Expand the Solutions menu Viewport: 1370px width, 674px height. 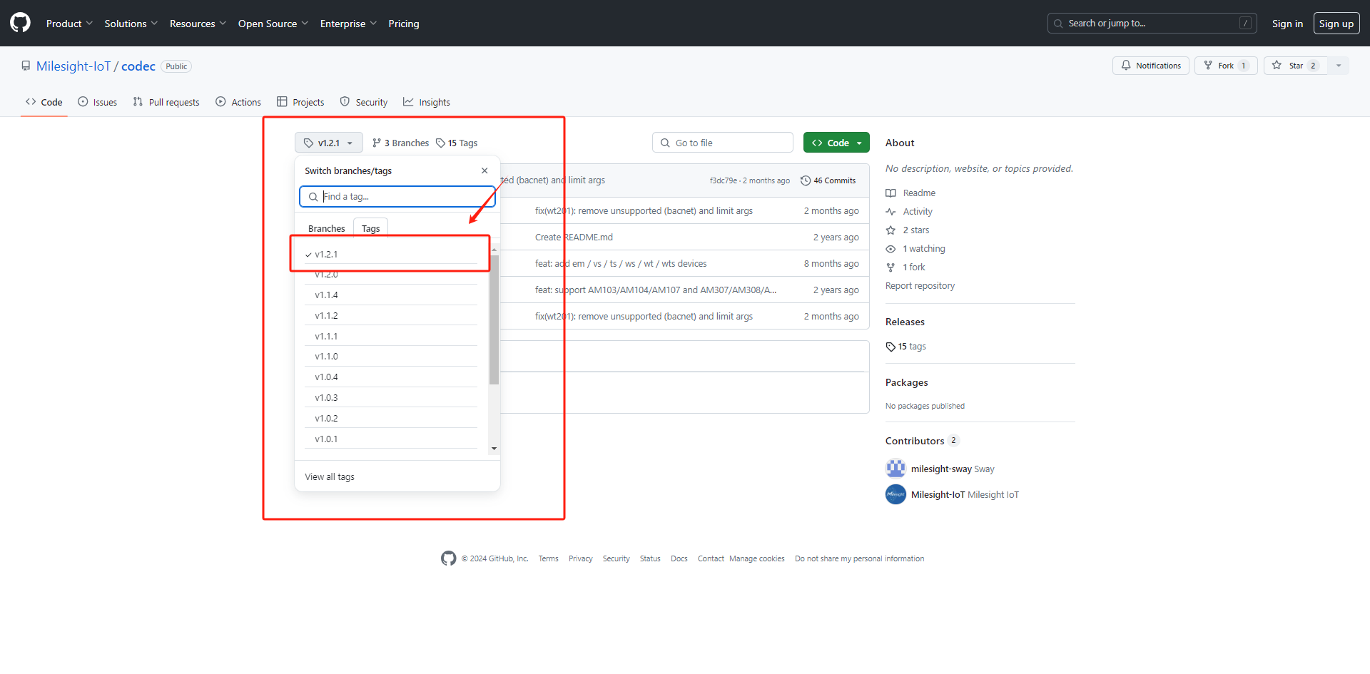tap(131, 24)
